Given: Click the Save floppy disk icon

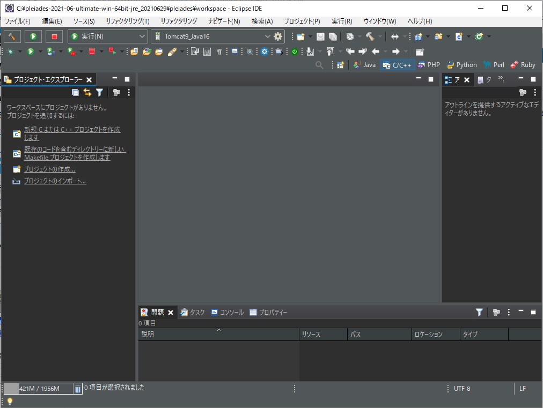Looking at the screenshot, I should [321, 36].
